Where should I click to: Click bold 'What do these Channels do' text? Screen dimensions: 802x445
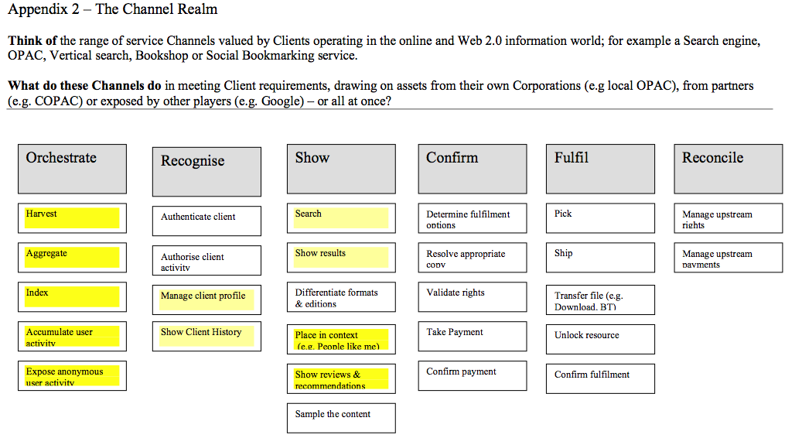pyautogui.click(x=84, y=86)
